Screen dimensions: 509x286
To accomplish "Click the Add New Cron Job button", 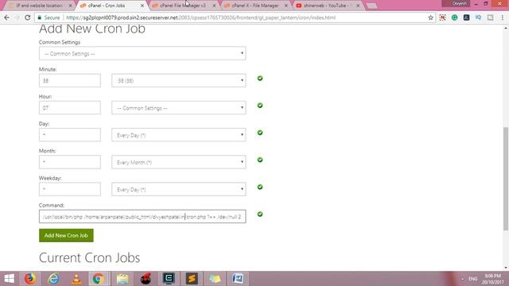I will tap(66, 235).
